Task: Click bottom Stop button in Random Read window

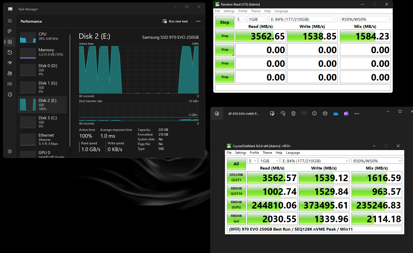Action: (x=225, y=77)
